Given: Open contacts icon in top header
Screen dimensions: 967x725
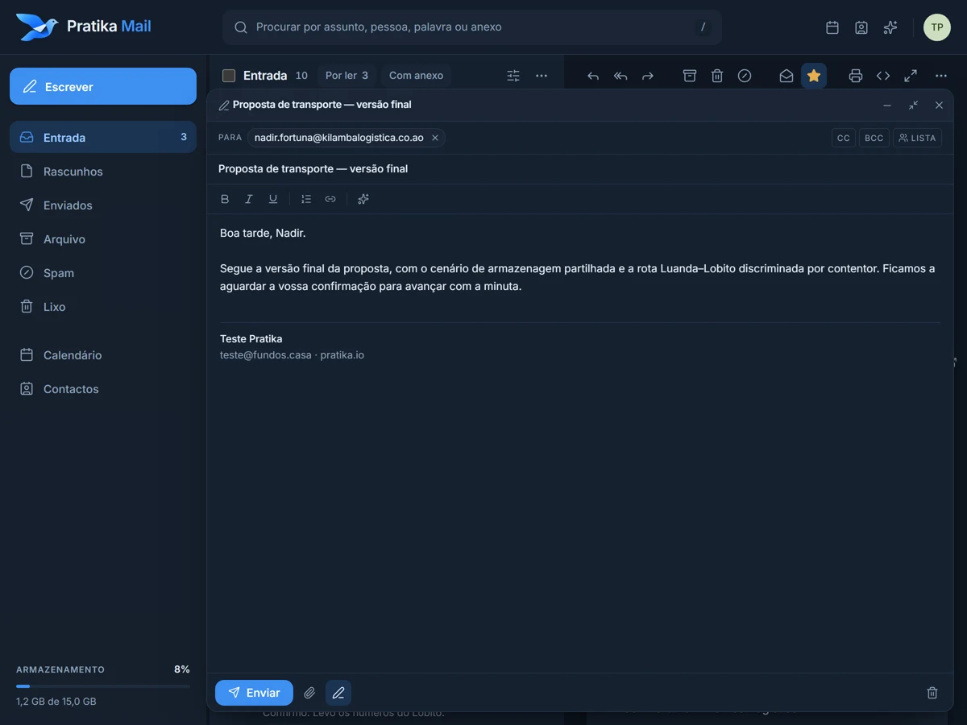Looking at the screenshot, I should [x=861, y=27].
